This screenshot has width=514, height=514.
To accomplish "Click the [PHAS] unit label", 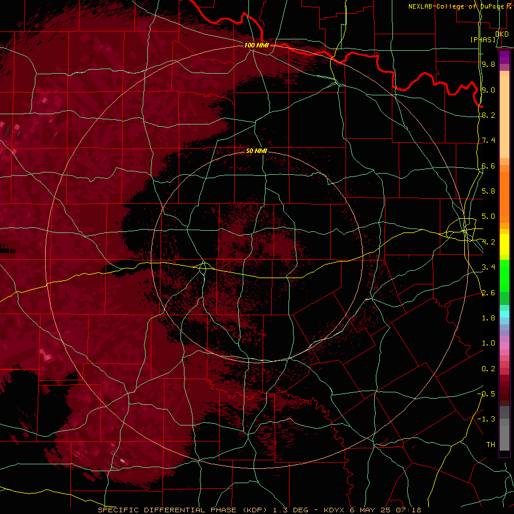I will [x=483, y=40].
